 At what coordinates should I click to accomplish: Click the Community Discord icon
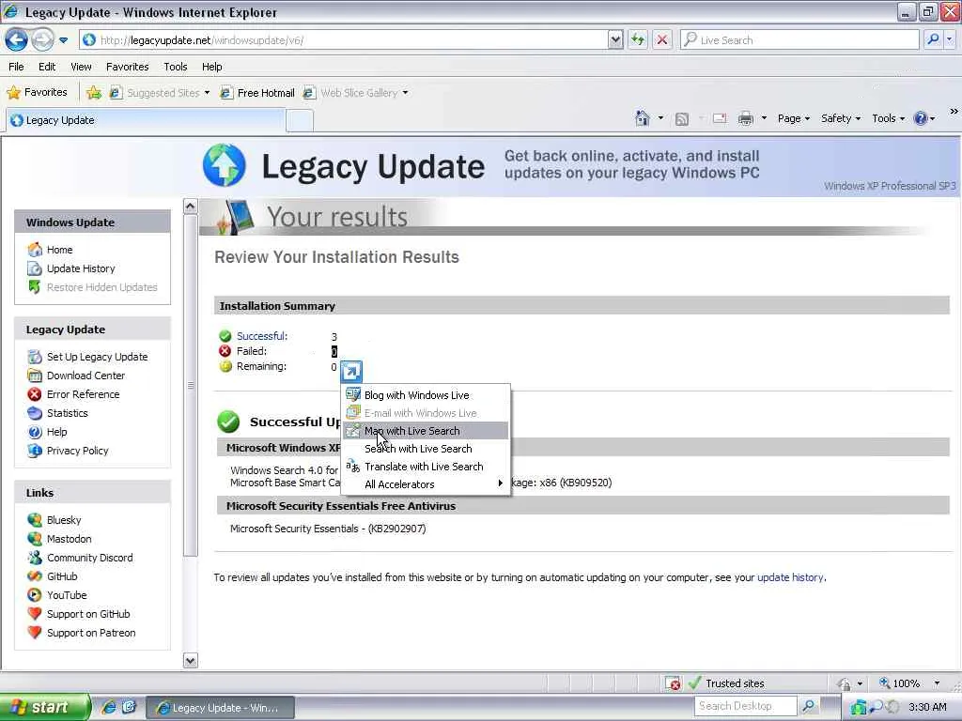coord(35,558)
